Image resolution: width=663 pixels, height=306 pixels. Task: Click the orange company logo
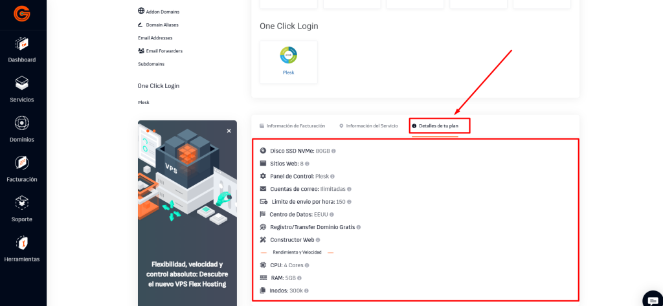22,13
